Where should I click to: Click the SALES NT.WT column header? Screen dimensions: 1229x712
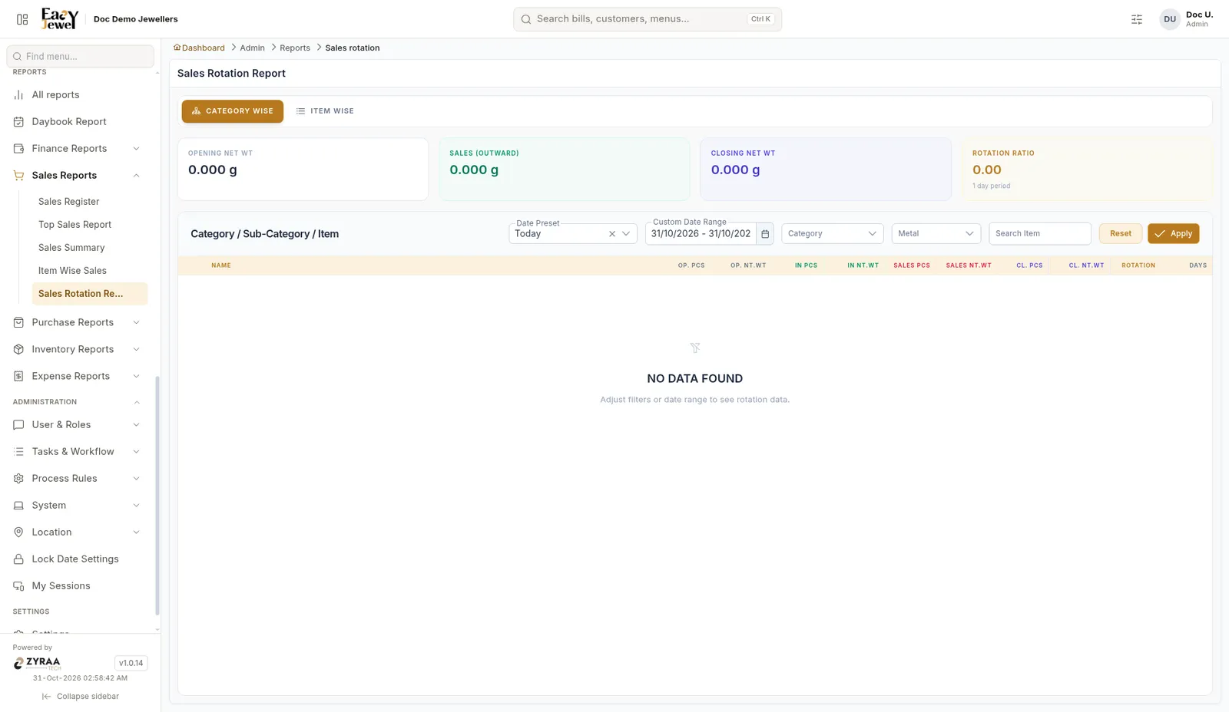tap(969, 265)
